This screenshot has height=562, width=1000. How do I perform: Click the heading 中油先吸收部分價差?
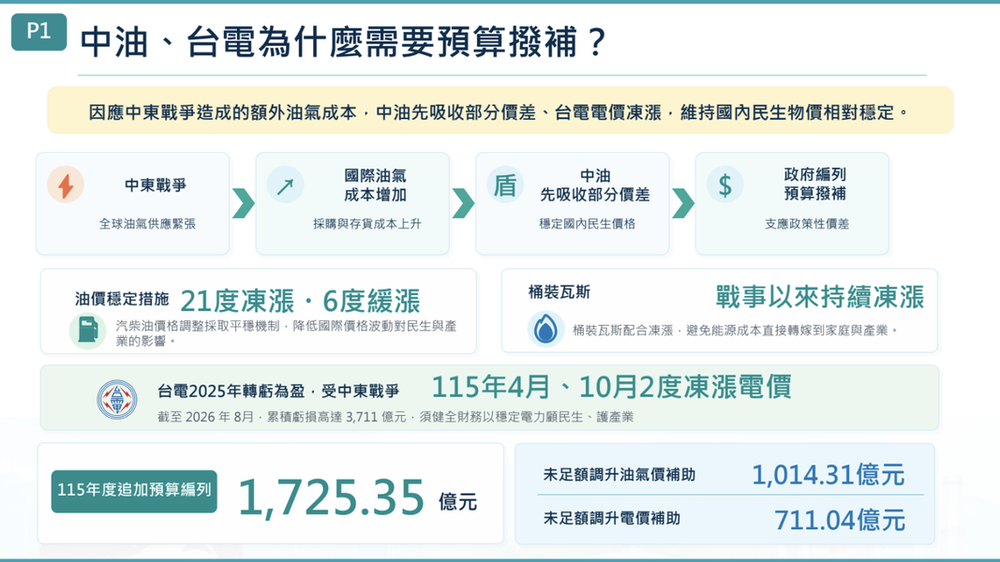594,185
